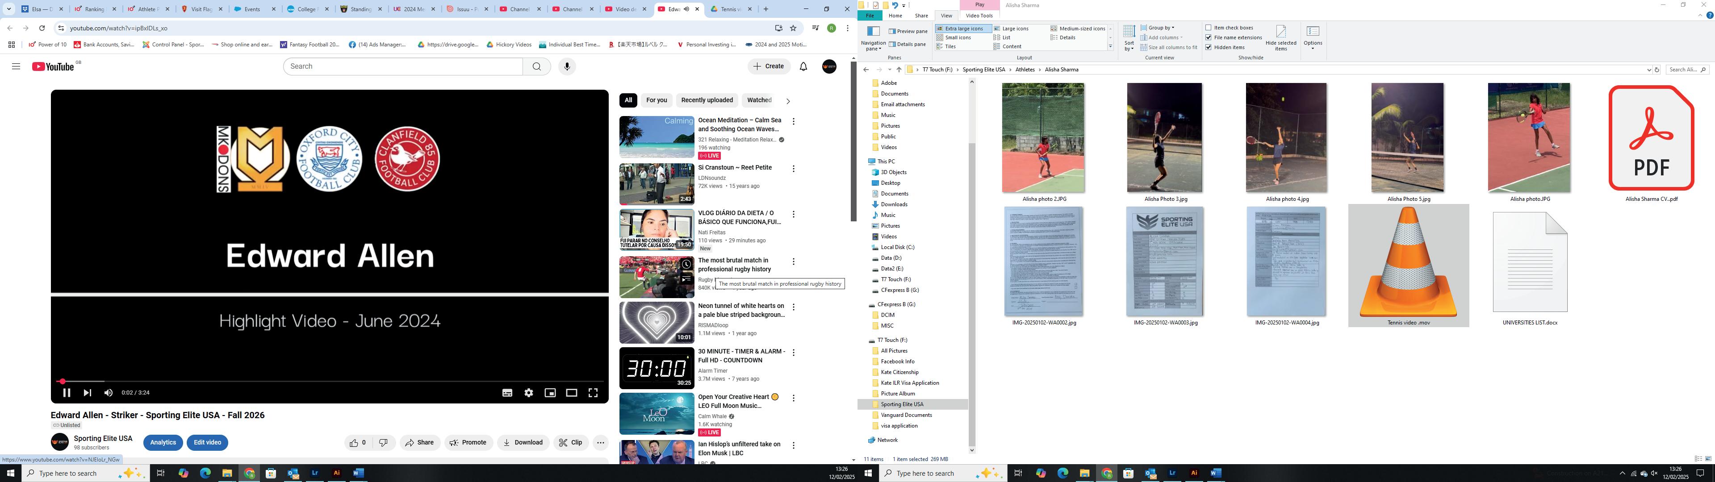Uncheck Hidden items checkbox

tap(1209, 47)
